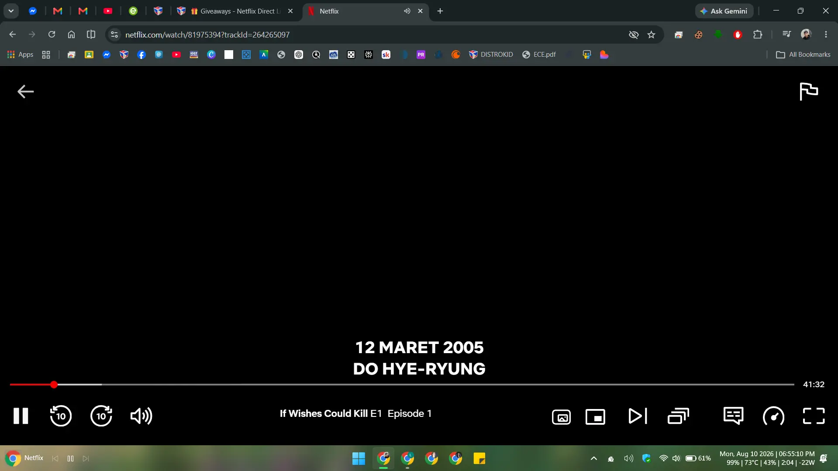Viewport: 838px width, 471px height.
Task: Toggle fullscreen mode for the video
Action: click(x=814, y=416)
